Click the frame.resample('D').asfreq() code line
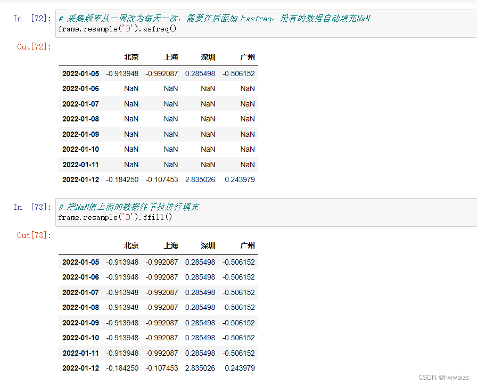This screenshot has height=385, width=477. click(x=117, y=29)
